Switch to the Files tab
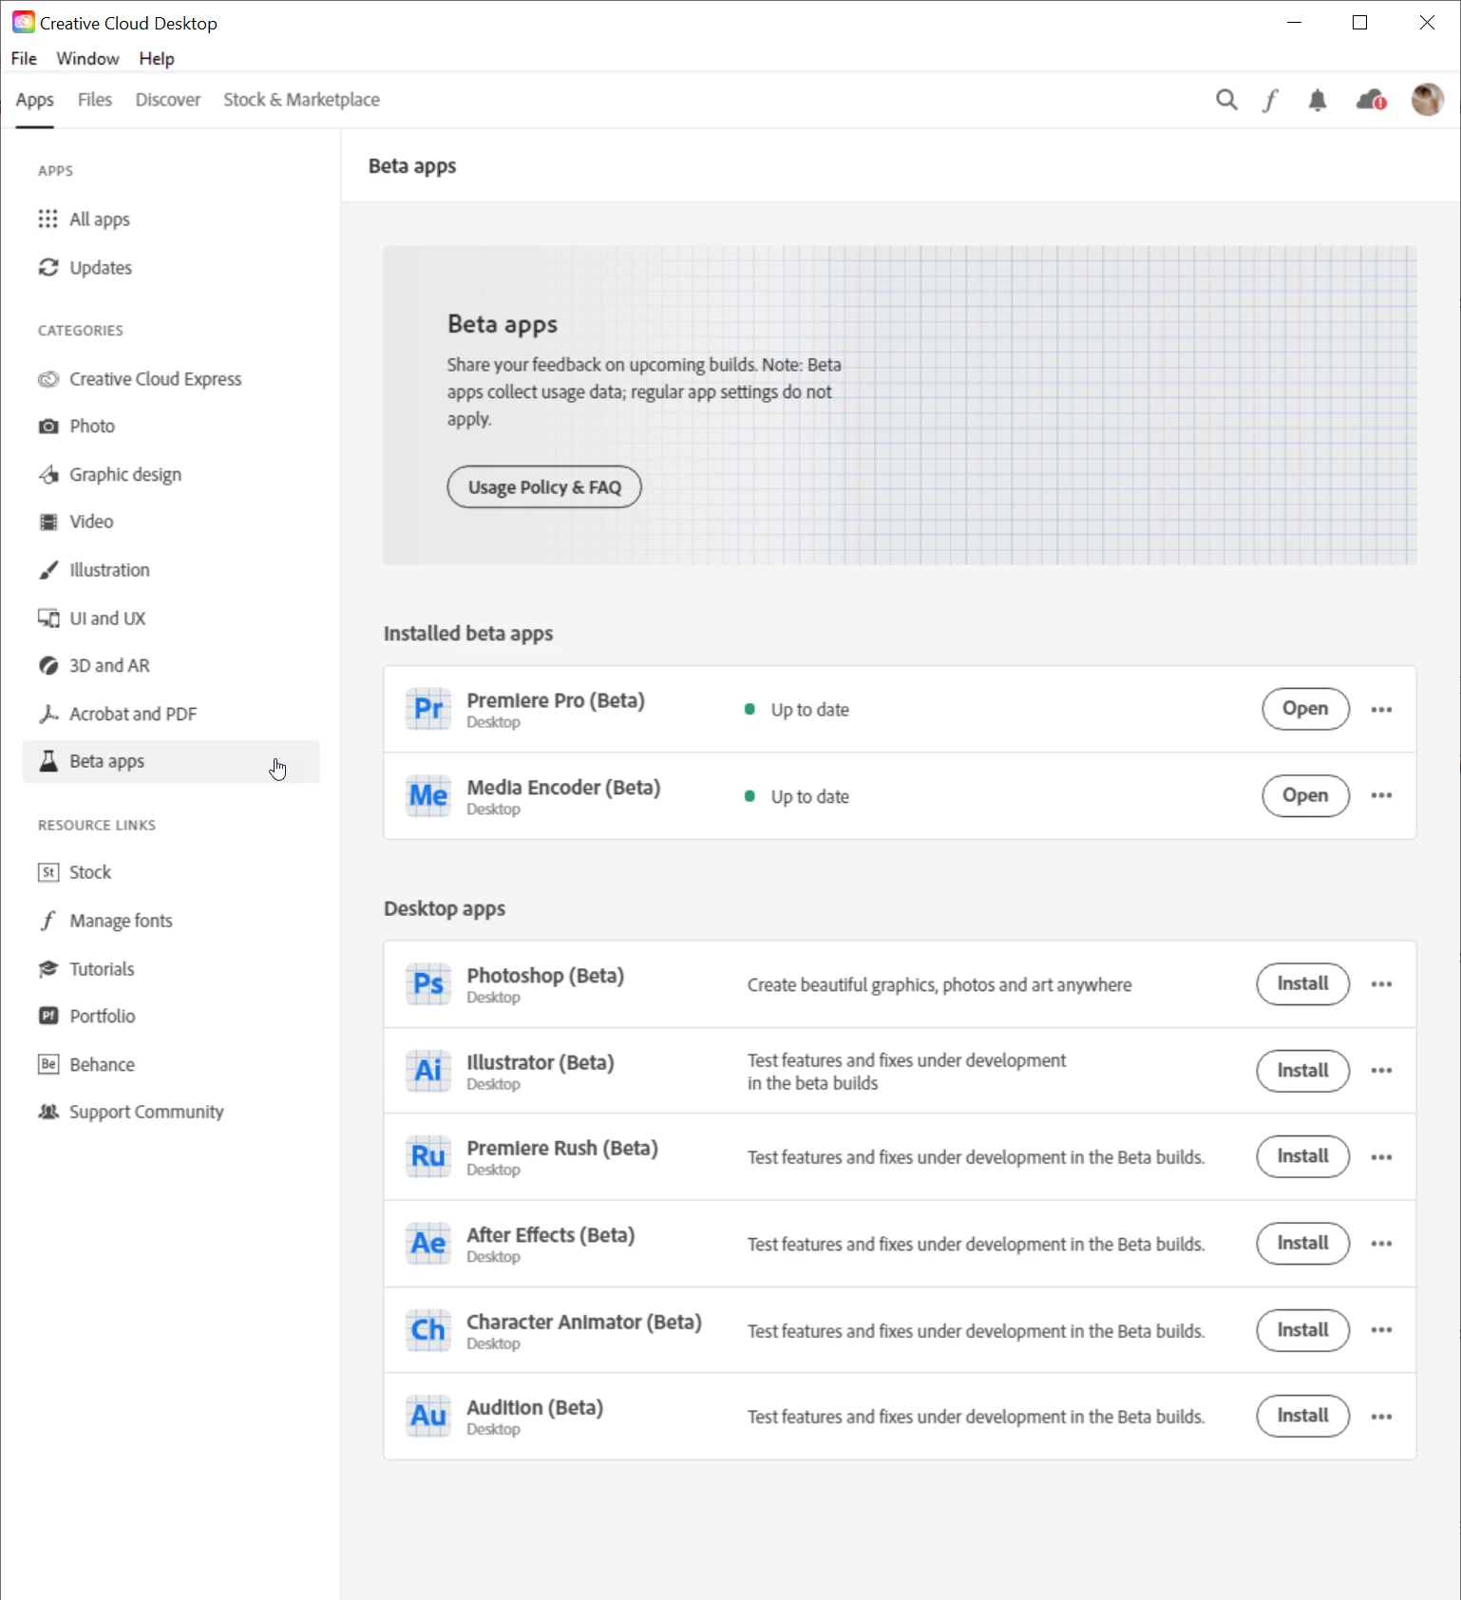 click(x=94, y=100)
